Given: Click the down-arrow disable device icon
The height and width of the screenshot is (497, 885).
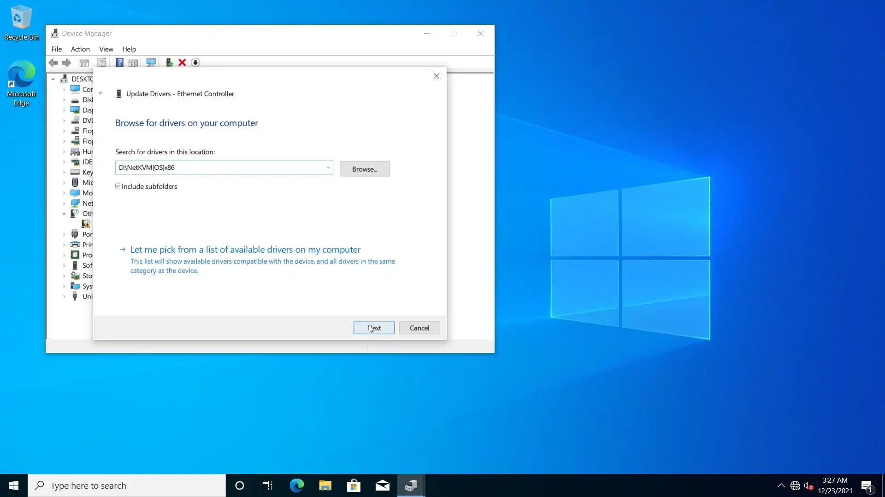Looking at the screenshot, I should 195,63.
